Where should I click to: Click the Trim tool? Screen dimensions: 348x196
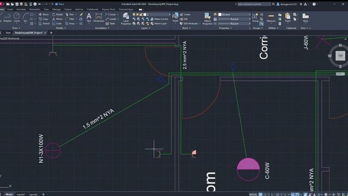click(x=70, y=15)
